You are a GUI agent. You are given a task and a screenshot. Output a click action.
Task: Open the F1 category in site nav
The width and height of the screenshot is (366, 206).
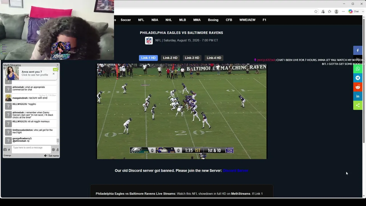tap(264, 20)
